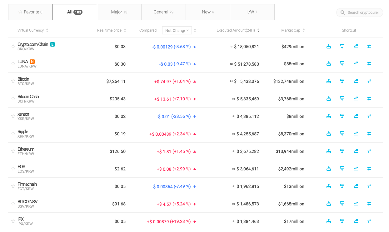Click the swap arrows icon in the Bitcoin row
389x232 pixels.
(x=369, y=81)
